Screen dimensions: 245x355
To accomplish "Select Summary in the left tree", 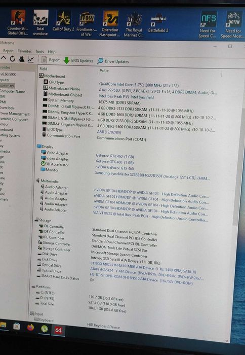I will 7,86.
